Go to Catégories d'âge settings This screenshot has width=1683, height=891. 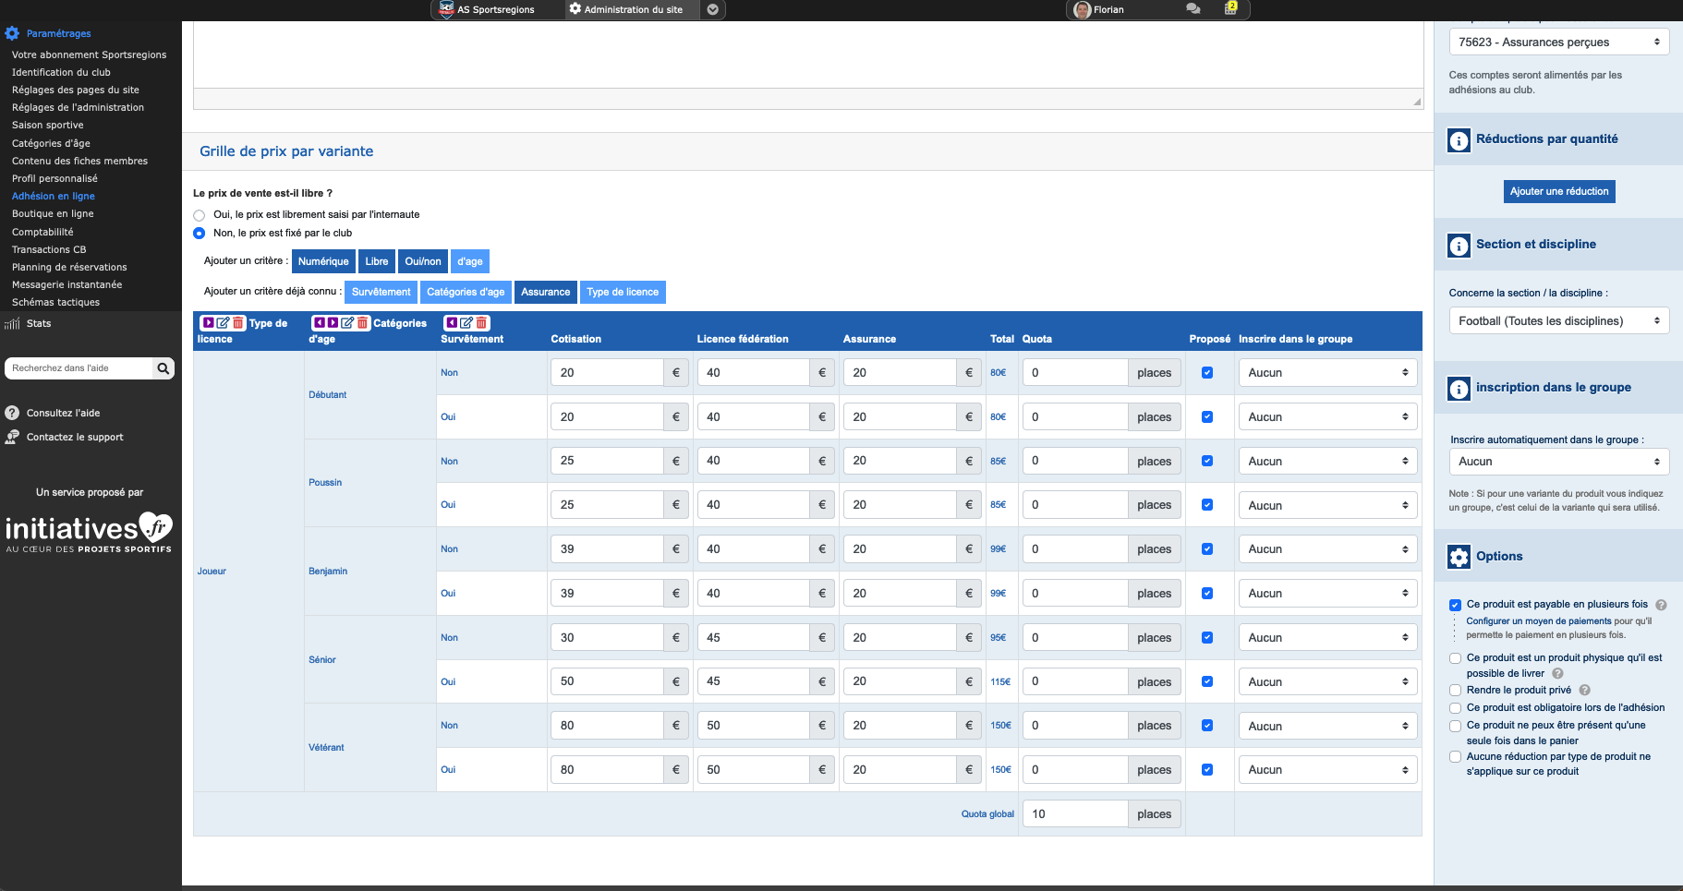pos(51,144)
